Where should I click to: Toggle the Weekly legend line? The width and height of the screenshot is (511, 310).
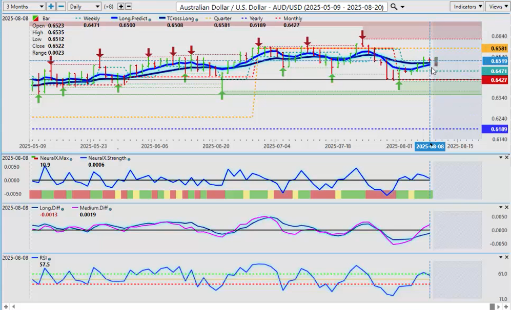87,18
